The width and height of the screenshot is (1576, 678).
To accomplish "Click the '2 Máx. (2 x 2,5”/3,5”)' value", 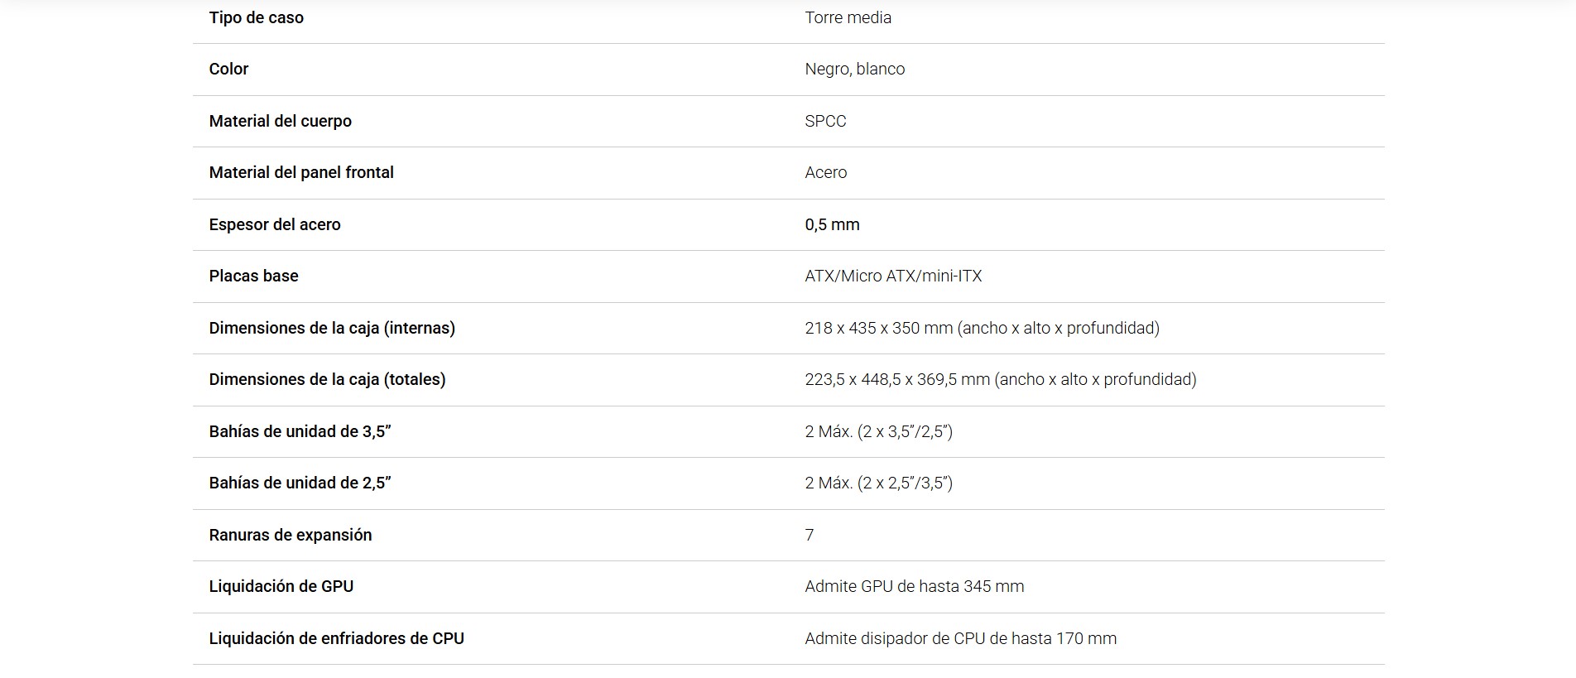I will coord(878,483).
